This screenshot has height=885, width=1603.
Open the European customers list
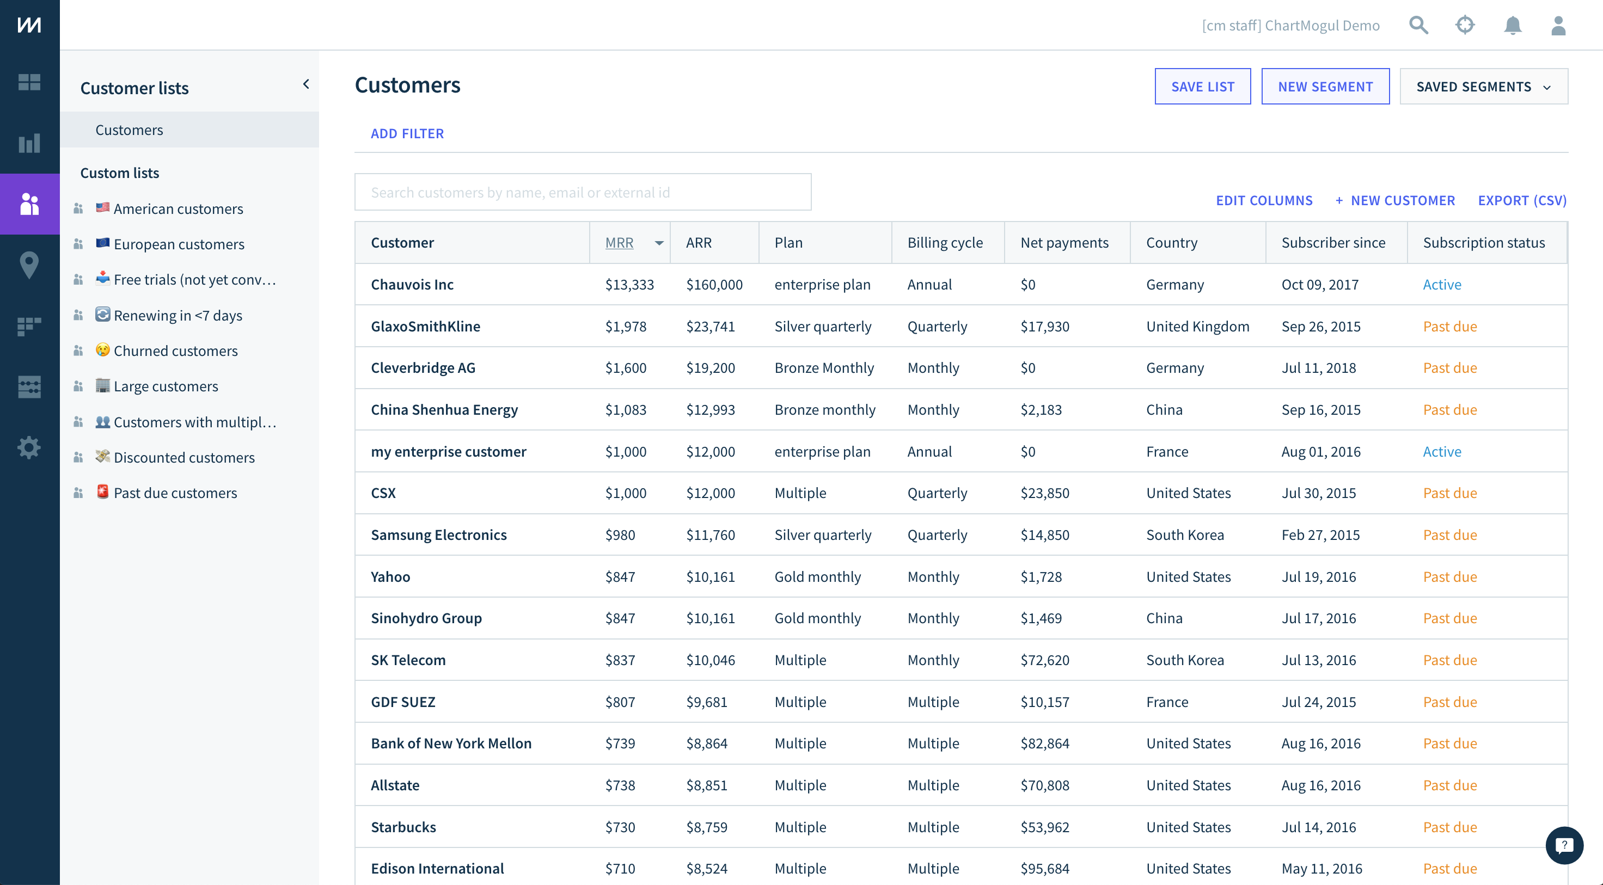(179, 244)
